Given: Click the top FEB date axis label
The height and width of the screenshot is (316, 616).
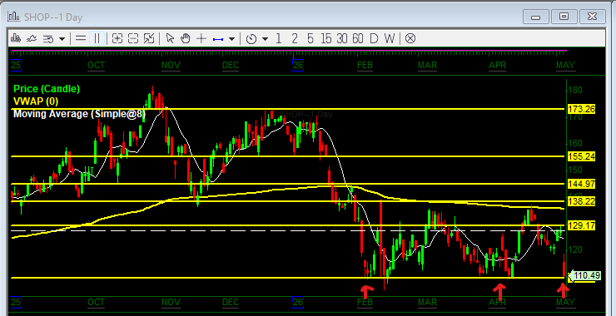Looking at the screenshot, I should tap(365, 65).
